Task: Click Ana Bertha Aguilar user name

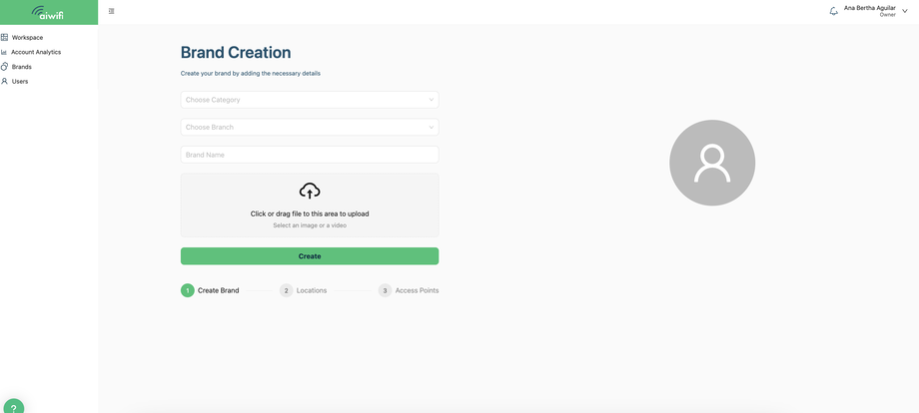Action: [870, 8]
